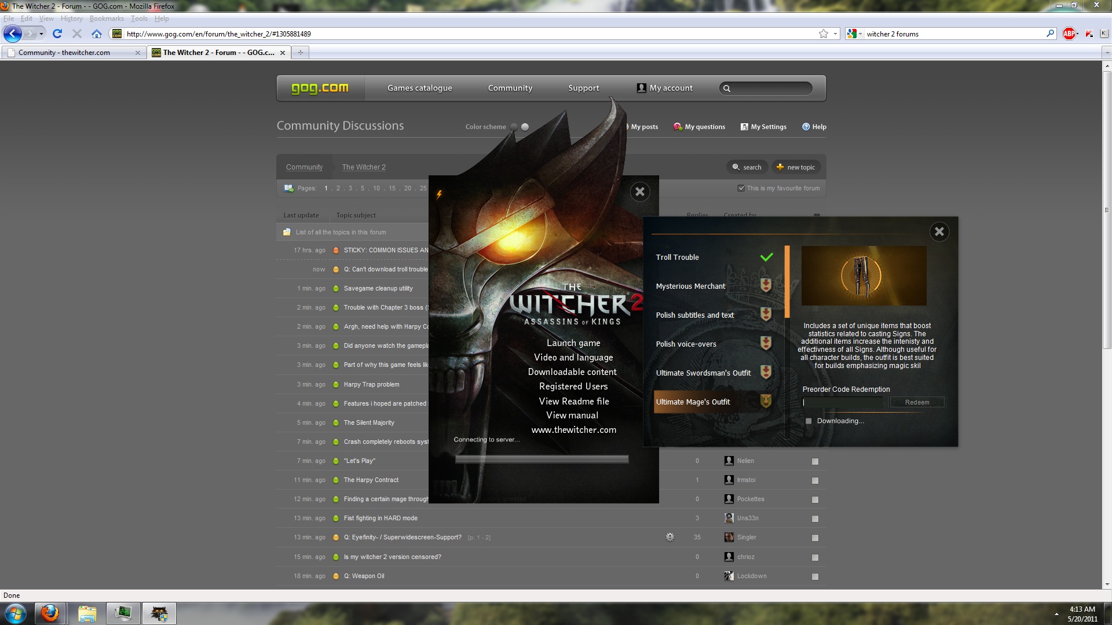Click the monitor app taskbar icon
This screenshot has width=1112, height=625.
(123, 613)
